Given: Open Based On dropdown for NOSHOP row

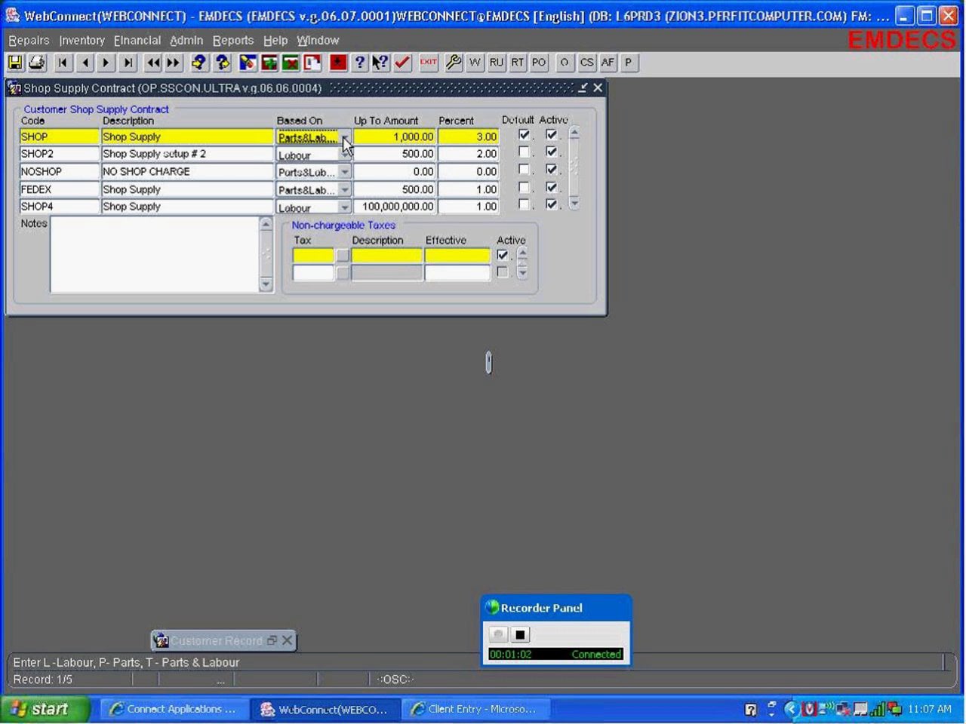Looking at the screenshot, I should tap(344, 172).
